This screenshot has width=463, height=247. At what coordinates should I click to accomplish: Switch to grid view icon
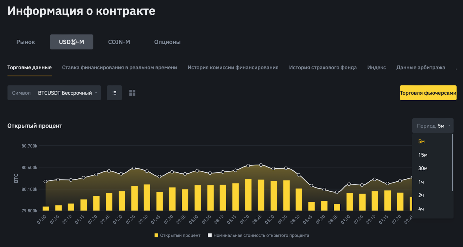coord(132,93)
